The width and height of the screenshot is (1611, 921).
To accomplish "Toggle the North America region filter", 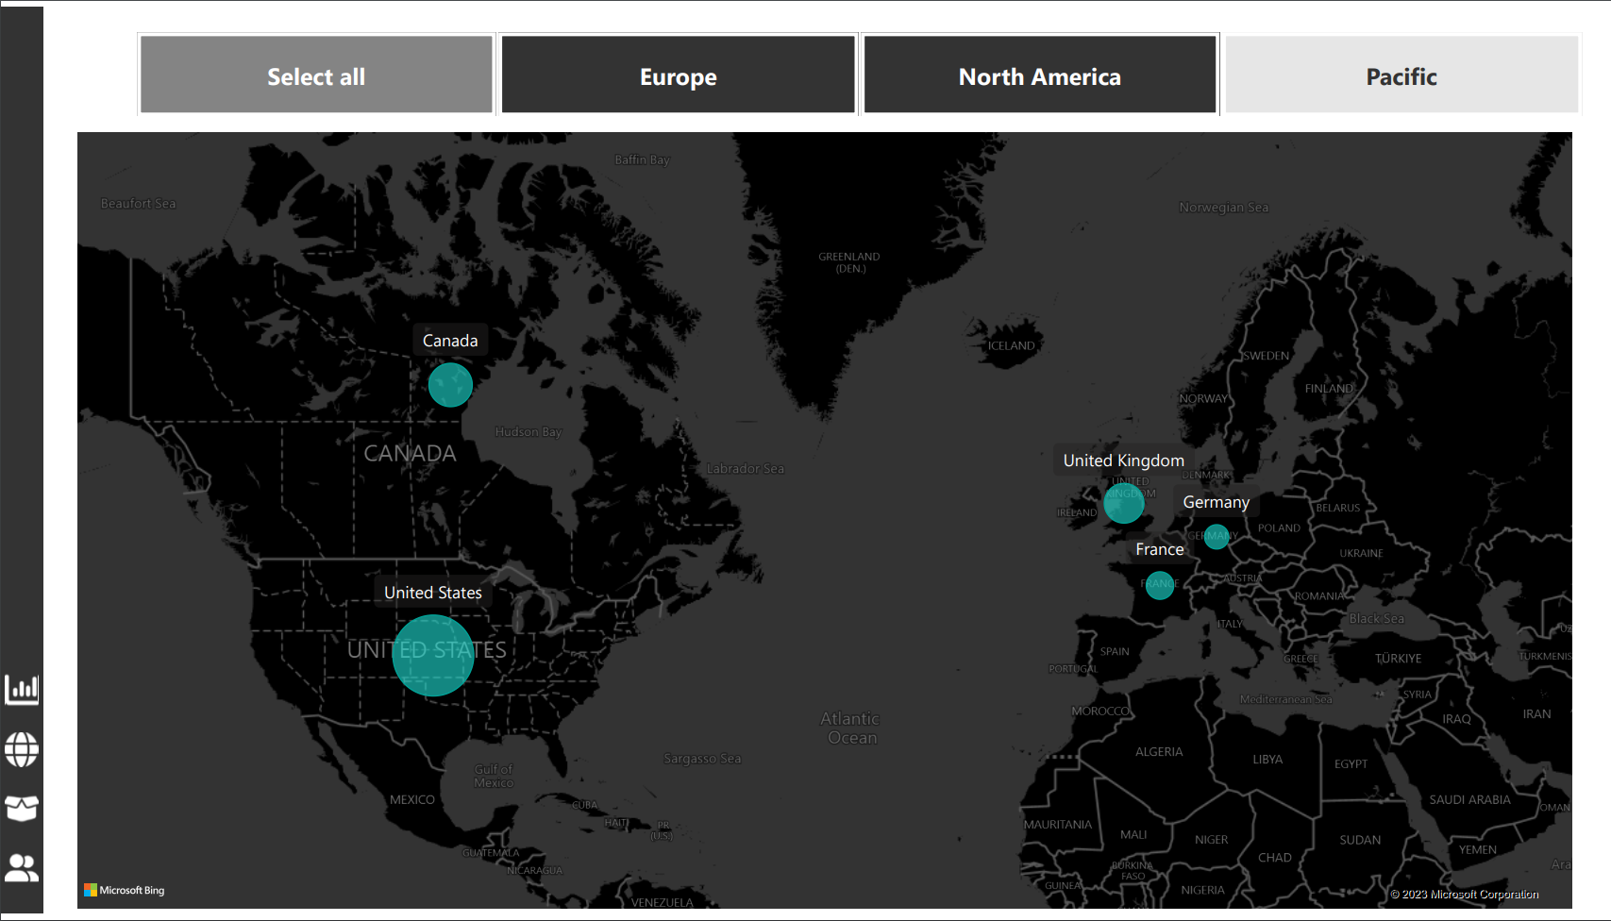I will (1039, 75).
